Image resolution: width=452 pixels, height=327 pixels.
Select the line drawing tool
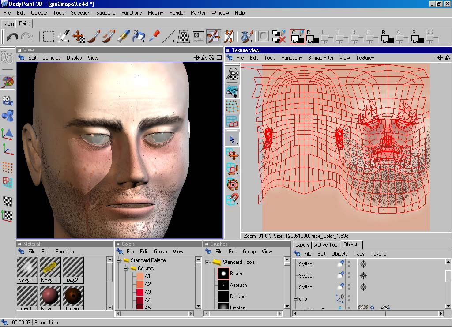(x=168, y=37)
